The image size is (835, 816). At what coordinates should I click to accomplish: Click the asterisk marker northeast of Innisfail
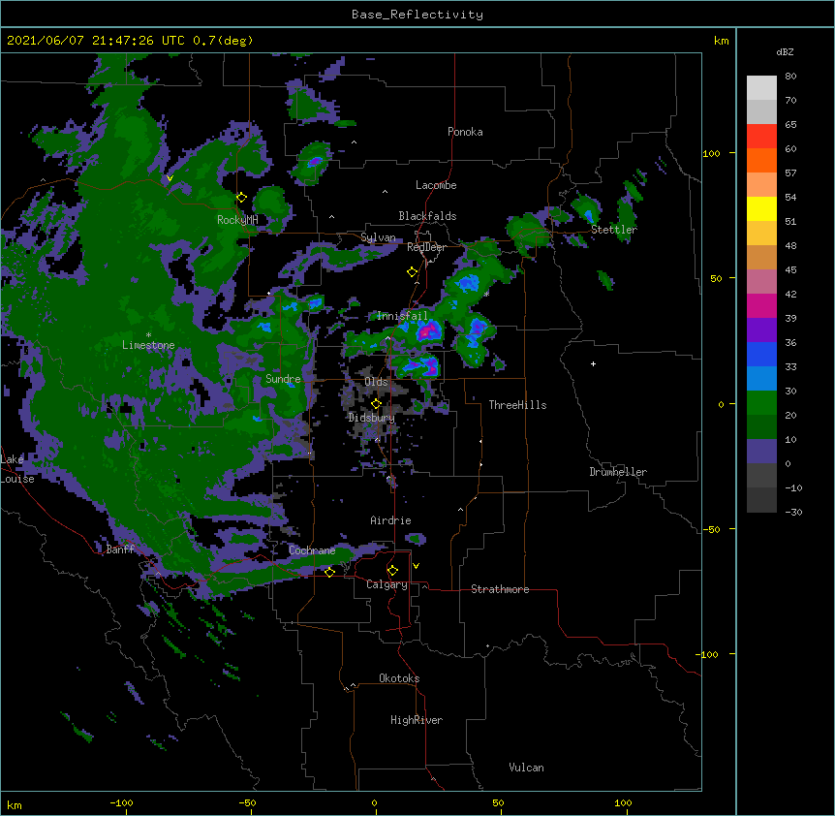[x=486, y=294]
